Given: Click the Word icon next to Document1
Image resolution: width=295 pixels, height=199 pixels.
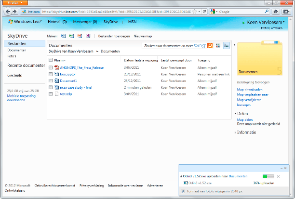Looking at the screenshot, I should coord(56,80).
